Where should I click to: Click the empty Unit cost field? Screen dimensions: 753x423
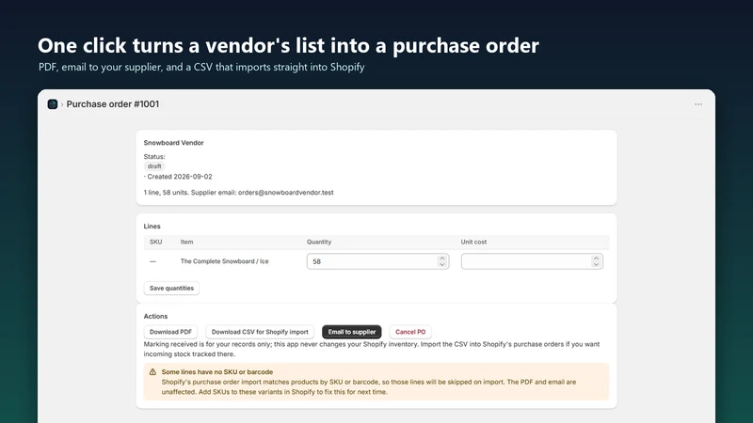[x=532, y=261]
